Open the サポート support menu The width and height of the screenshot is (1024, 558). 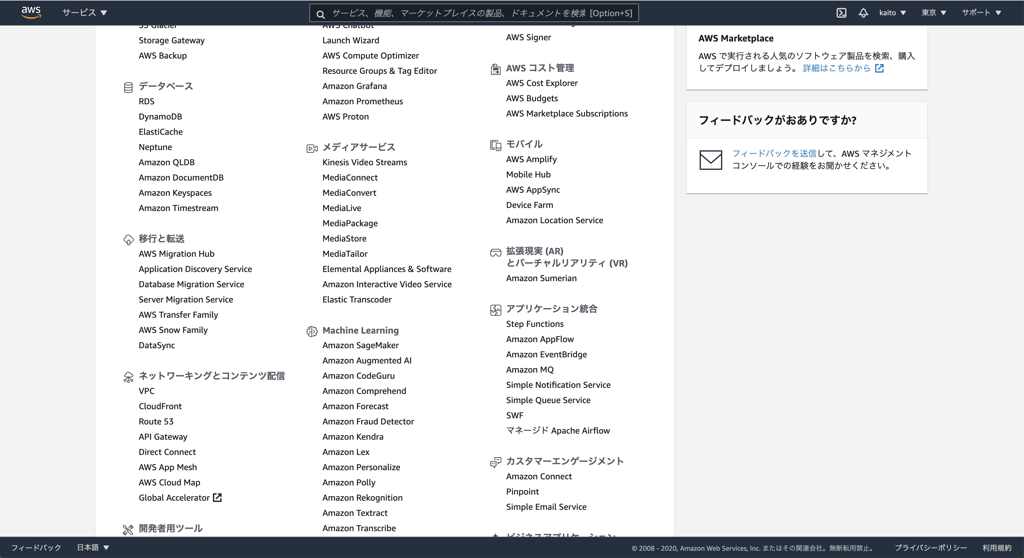981,13
